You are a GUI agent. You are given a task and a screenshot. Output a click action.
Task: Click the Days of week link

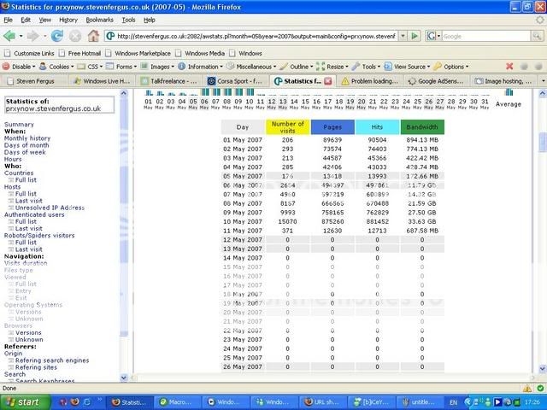click(x=26, y=152)
